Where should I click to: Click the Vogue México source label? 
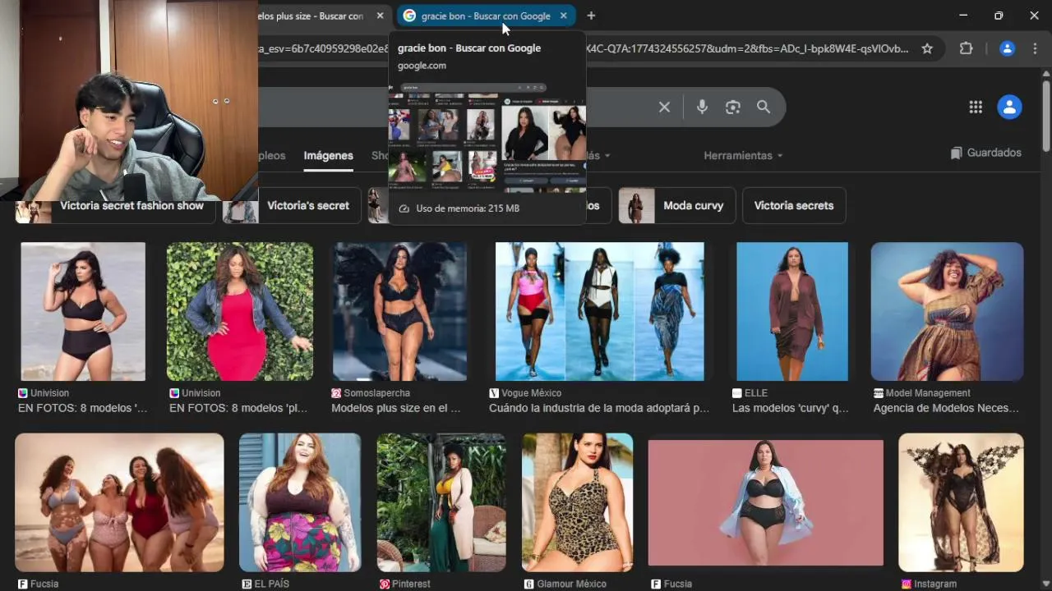[531, 393]
